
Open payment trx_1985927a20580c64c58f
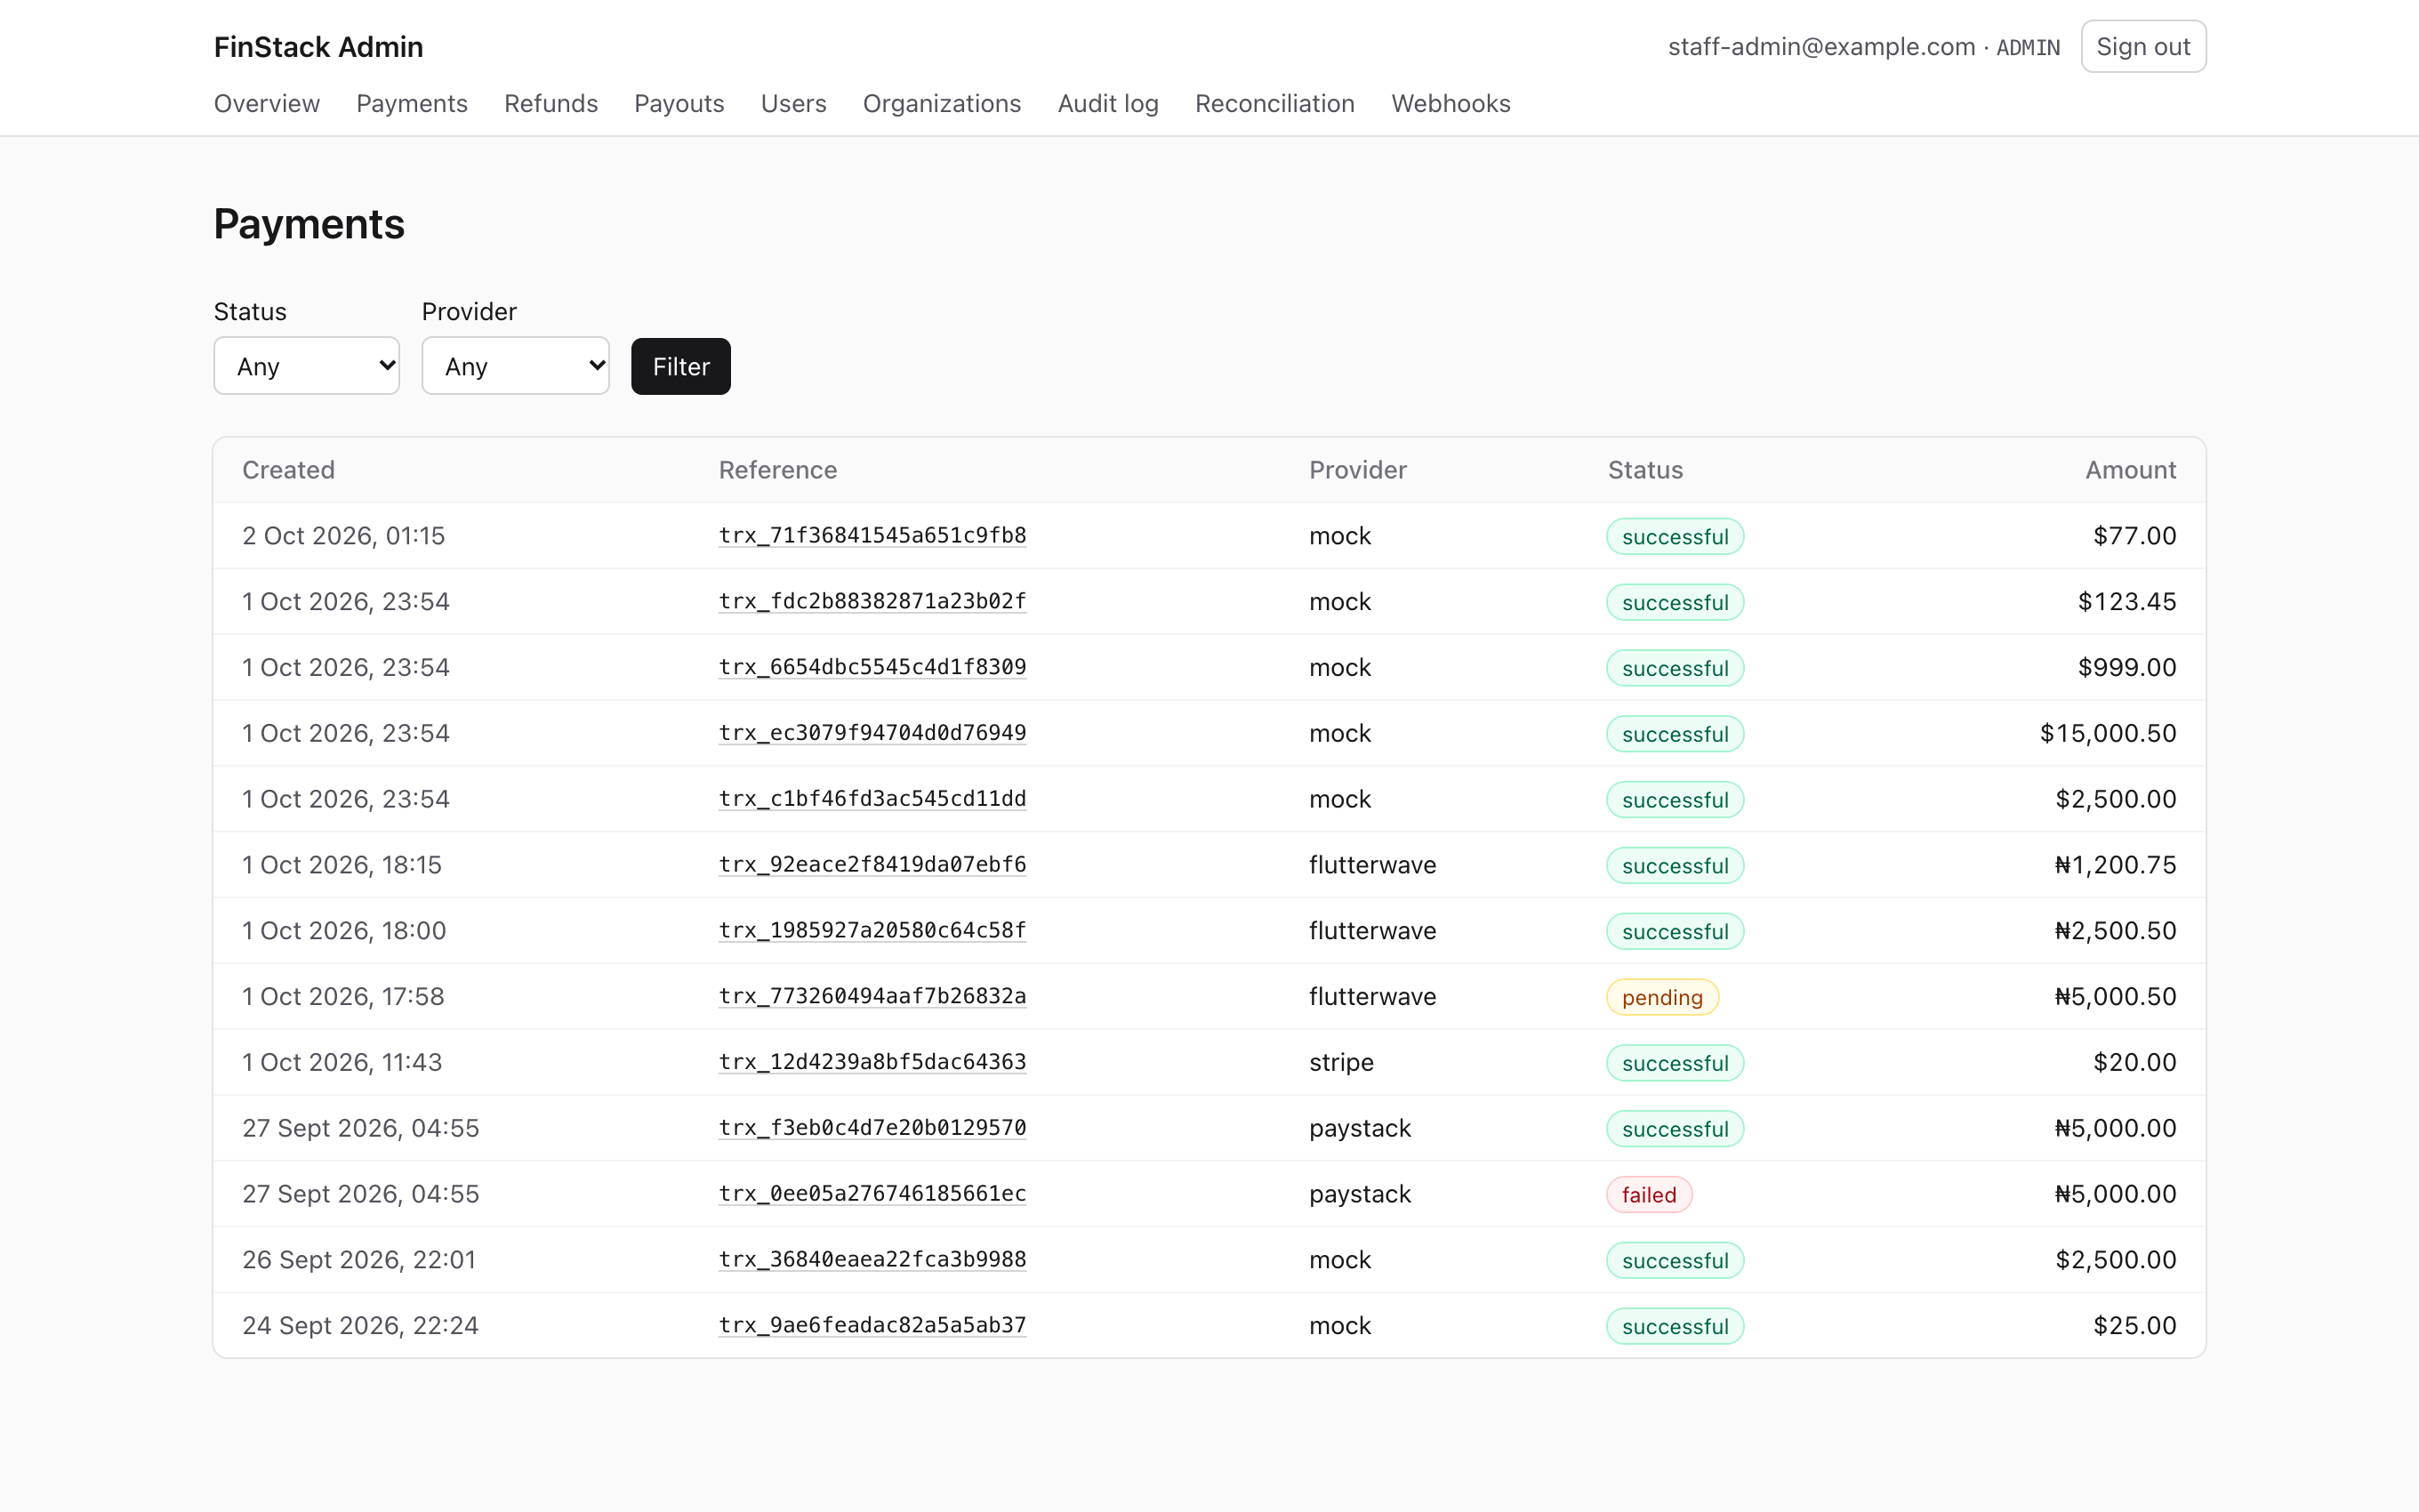872,931
